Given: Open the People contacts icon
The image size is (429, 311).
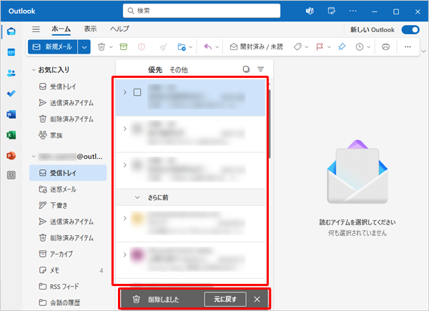Looking at the screenshot, I should (11, 73).
